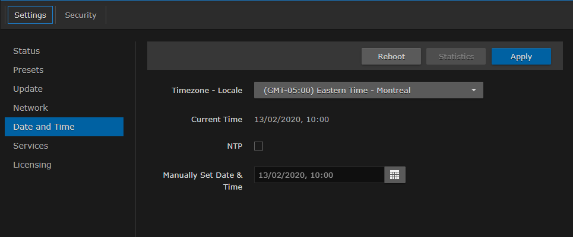
Task: Enable the NTP checkbox
Action: tap(258, 146)
